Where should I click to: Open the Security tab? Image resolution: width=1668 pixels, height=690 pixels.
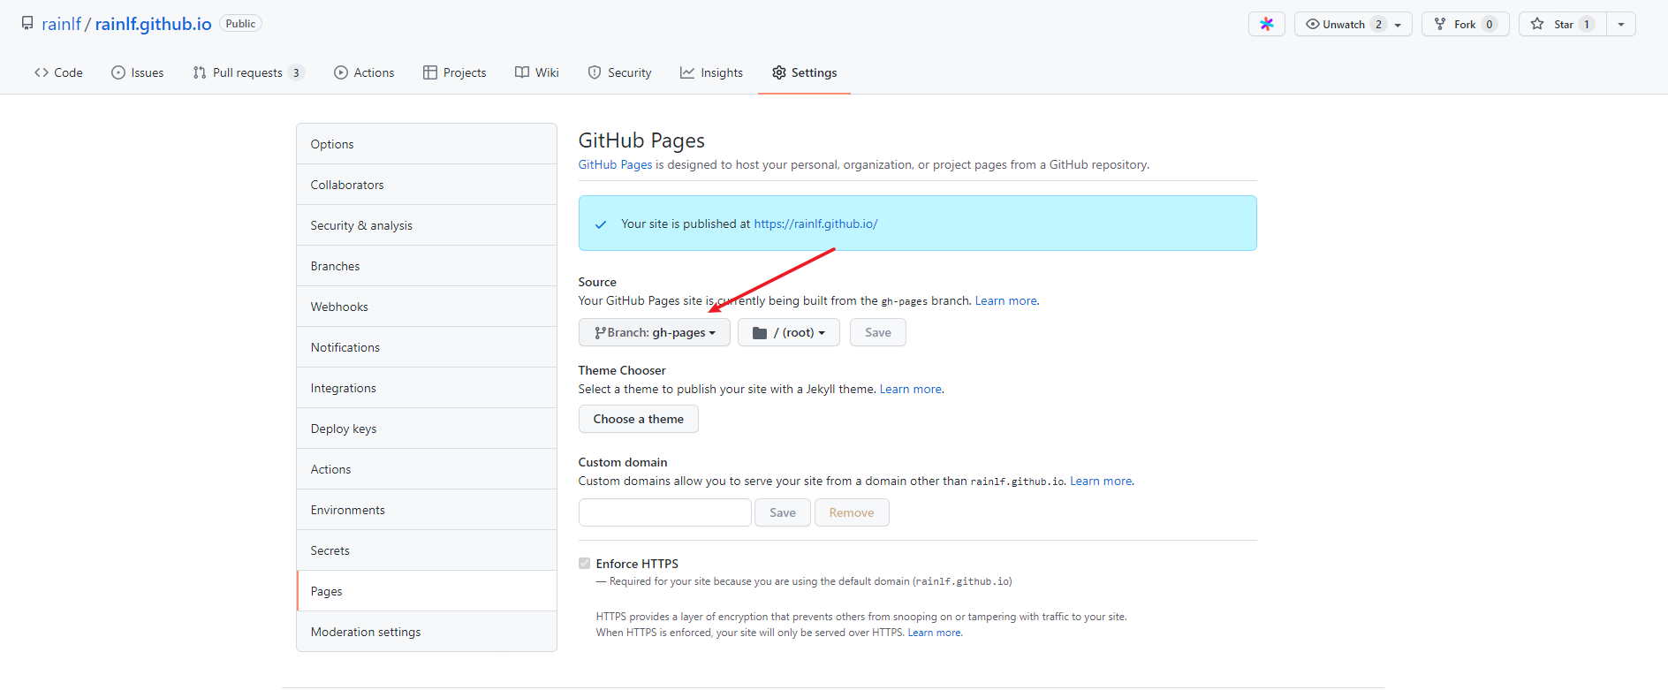[620, 72]
